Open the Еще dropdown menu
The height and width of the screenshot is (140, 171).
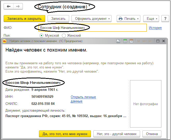pos(151,18)
